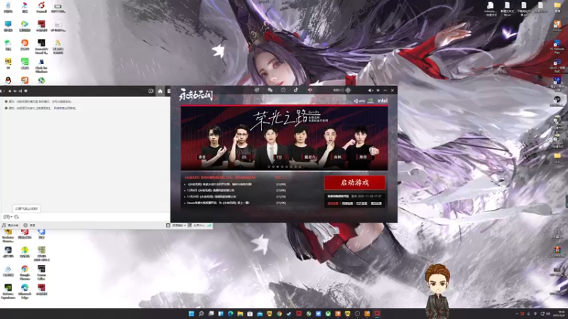Select the third carousel dot on banner
The width and height of the screenshot is (568, 319).
(x=278, y=167)
